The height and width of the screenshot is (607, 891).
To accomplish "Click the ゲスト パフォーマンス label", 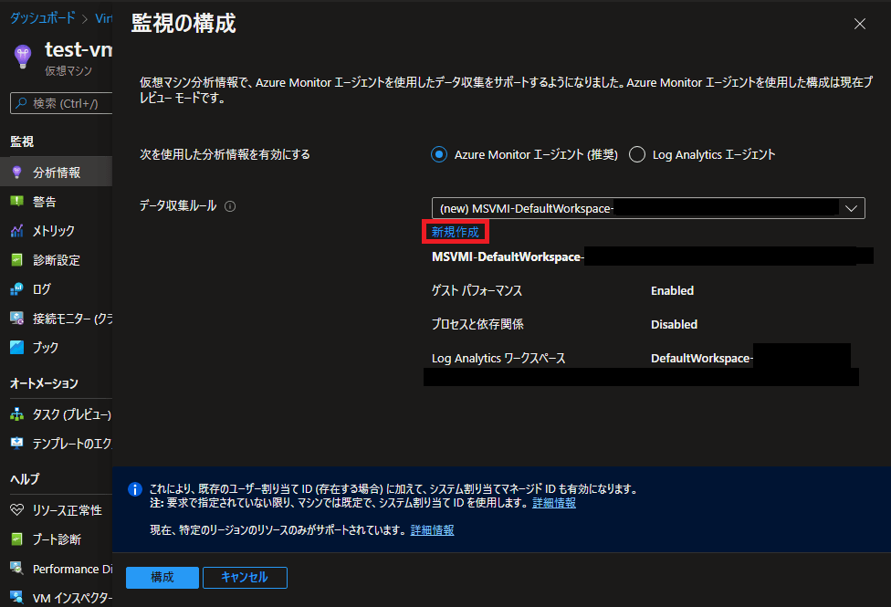I will [477, 290].
